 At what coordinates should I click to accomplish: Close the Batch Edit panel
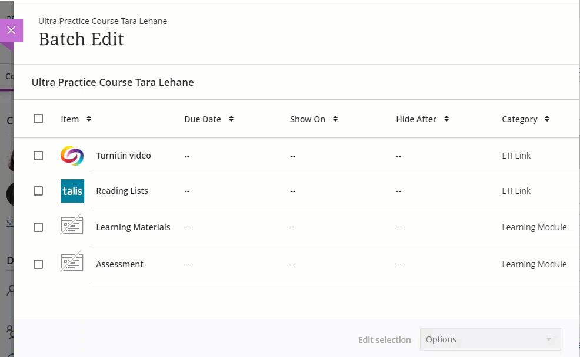pyautogui.click(x=11, y=31)
